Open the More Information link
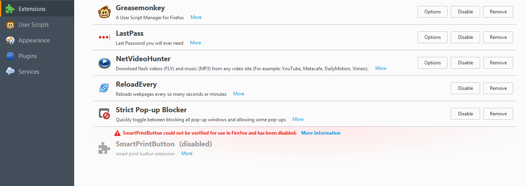This screenshot has width=526, height=186. click(321, 133)
